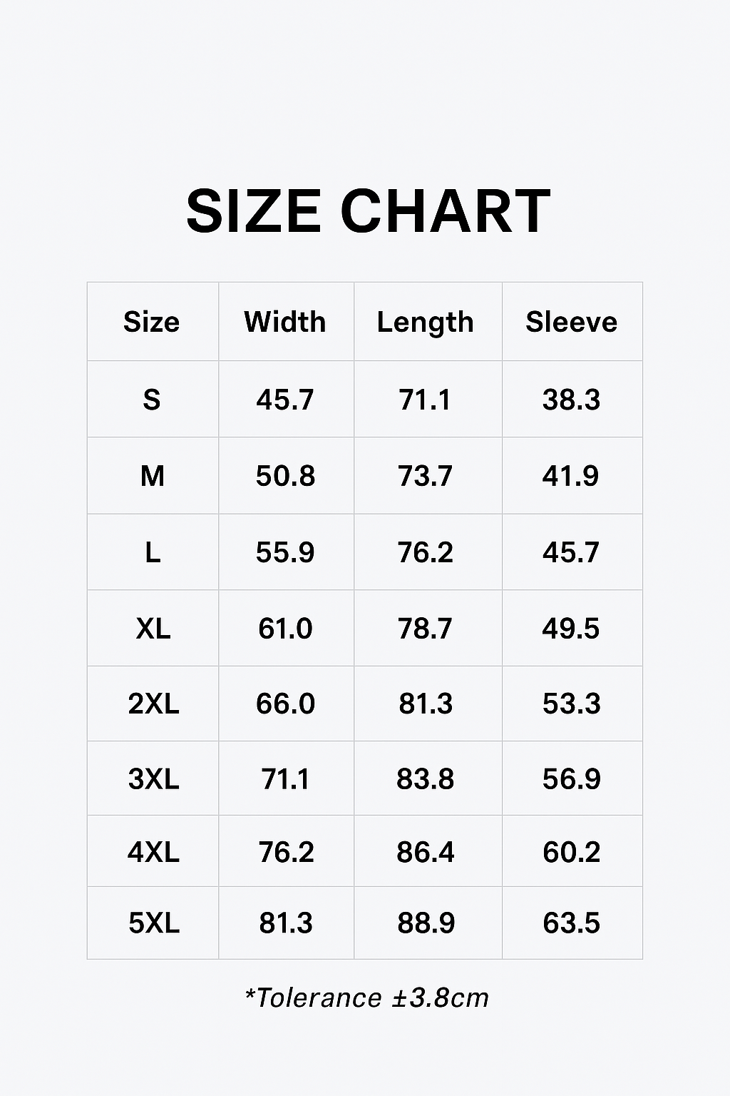Click width value 50.8 for M

coord(285,476)
